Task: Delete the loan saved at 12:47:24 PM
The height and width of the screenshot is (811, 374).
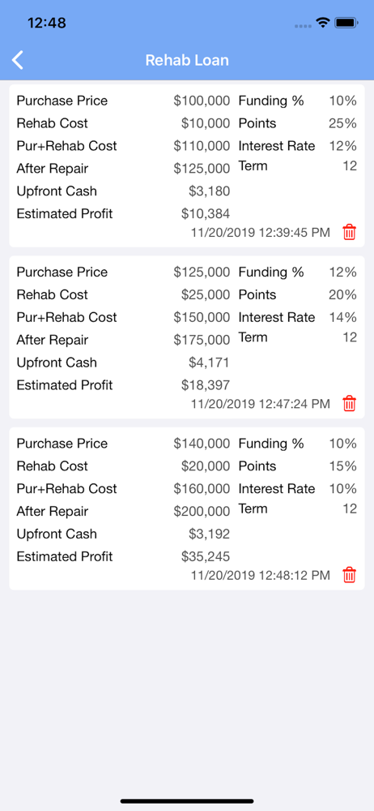Action: (350, 403)
